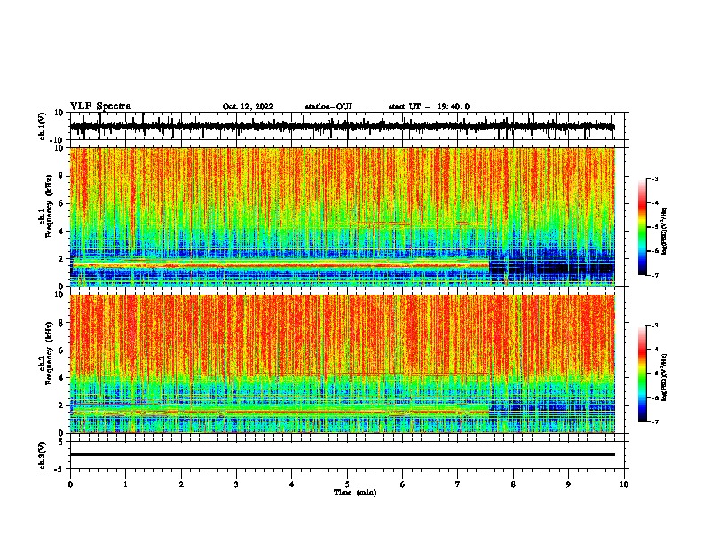The image size is (703, 543).
Task: Click the "5" tick on ch.3 voltage axis
Action: point(61,442)
